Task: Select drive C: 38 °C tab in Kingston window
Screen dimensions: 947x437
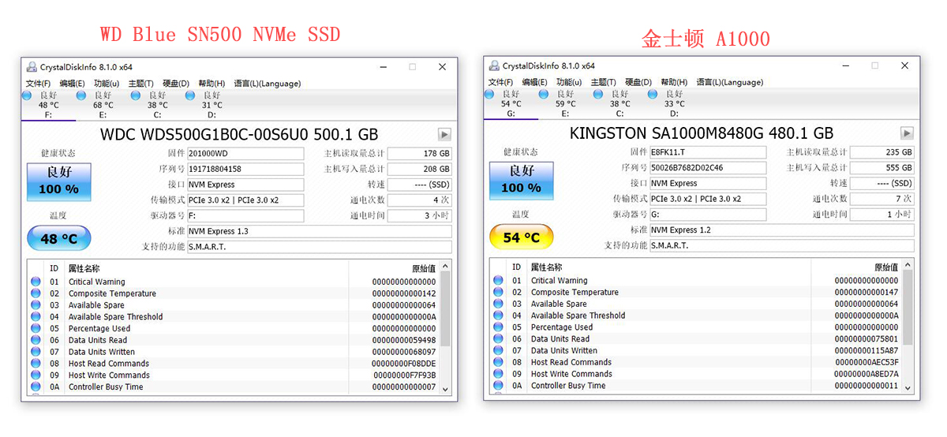Action: (x=619, y=103)
